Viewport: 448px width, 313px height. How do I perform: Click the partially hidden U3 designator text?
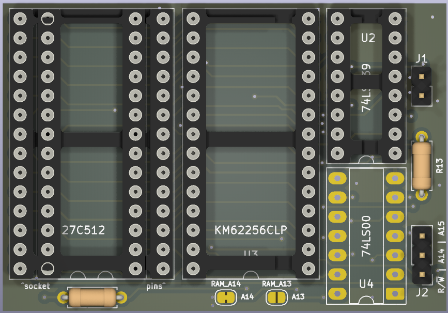251,253
